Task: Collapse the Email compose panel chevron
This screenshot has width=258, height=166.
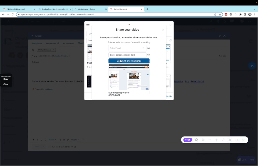Action: coord(32,36)
